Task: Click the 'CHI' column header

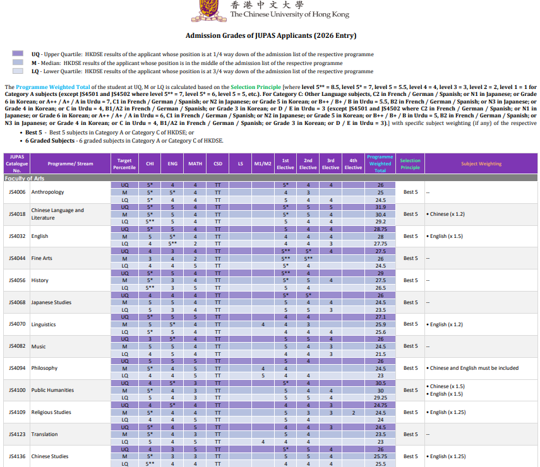Action: click(150, 163)
